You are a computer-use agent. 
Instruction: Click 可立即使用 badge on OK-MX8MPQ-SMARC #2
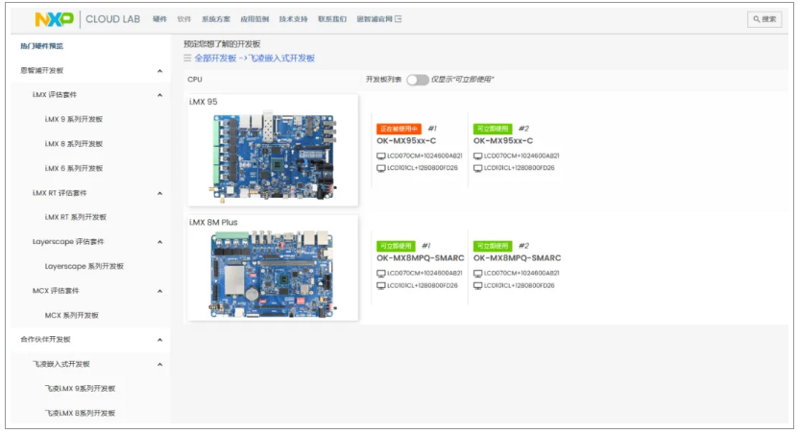coord(493,246)
